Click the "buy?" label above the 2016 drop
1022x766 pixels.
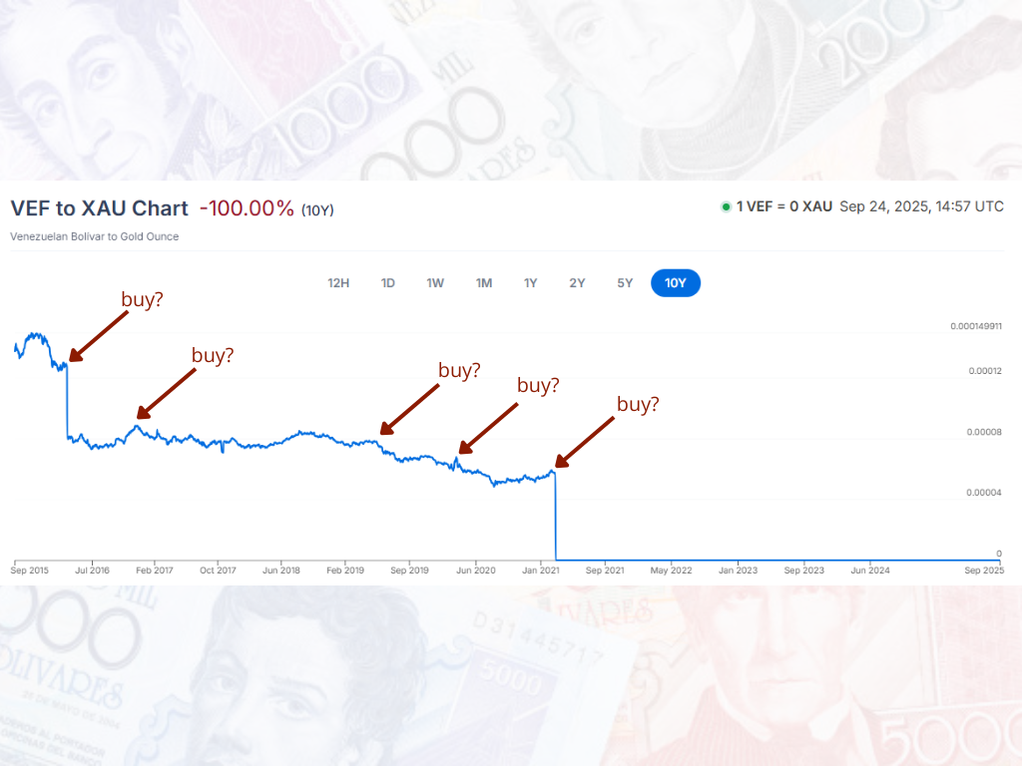pos(143,299)
